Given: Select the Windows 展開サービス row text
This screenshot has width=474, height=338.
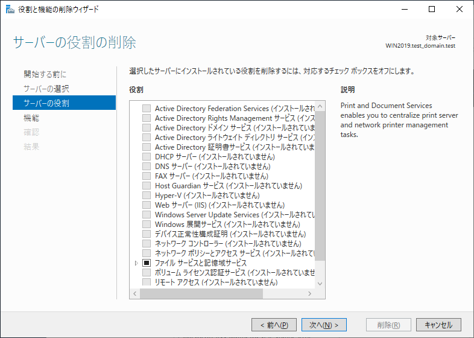Looking at the screenshot, I should click(x=227, y=224).
